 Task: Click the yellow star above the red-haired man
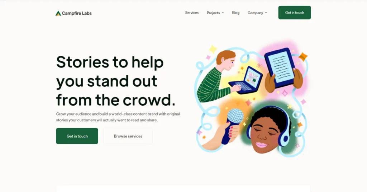point(213,49)
